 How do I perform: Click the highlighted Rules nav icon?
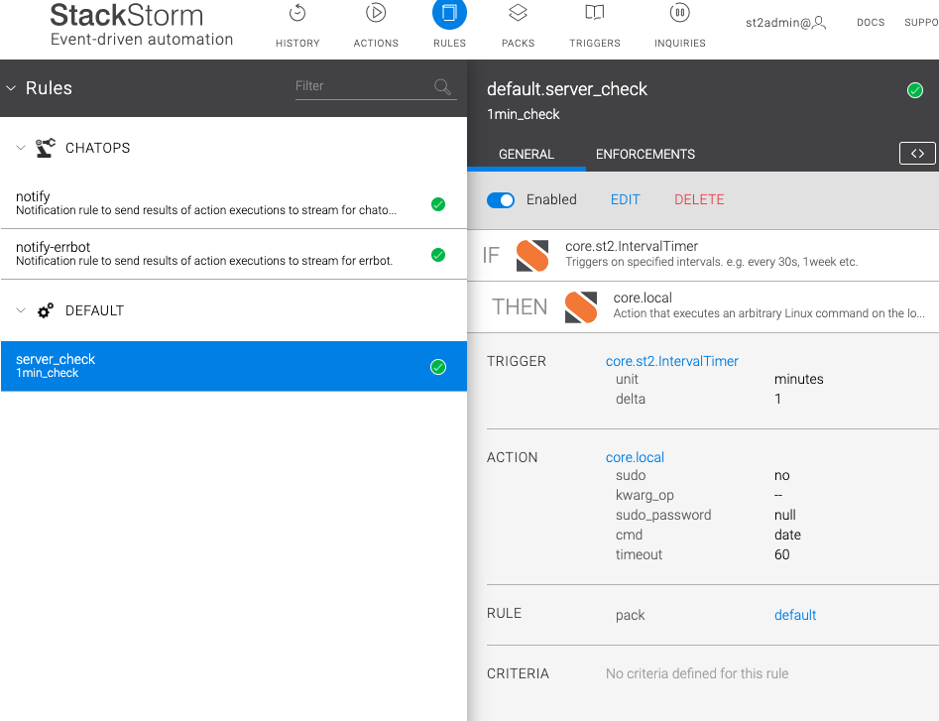pyautogui.click(x=450, y=13)
